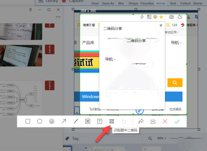Select the Callout tool
The image size is (207, 151).
(x=185, y=4)
